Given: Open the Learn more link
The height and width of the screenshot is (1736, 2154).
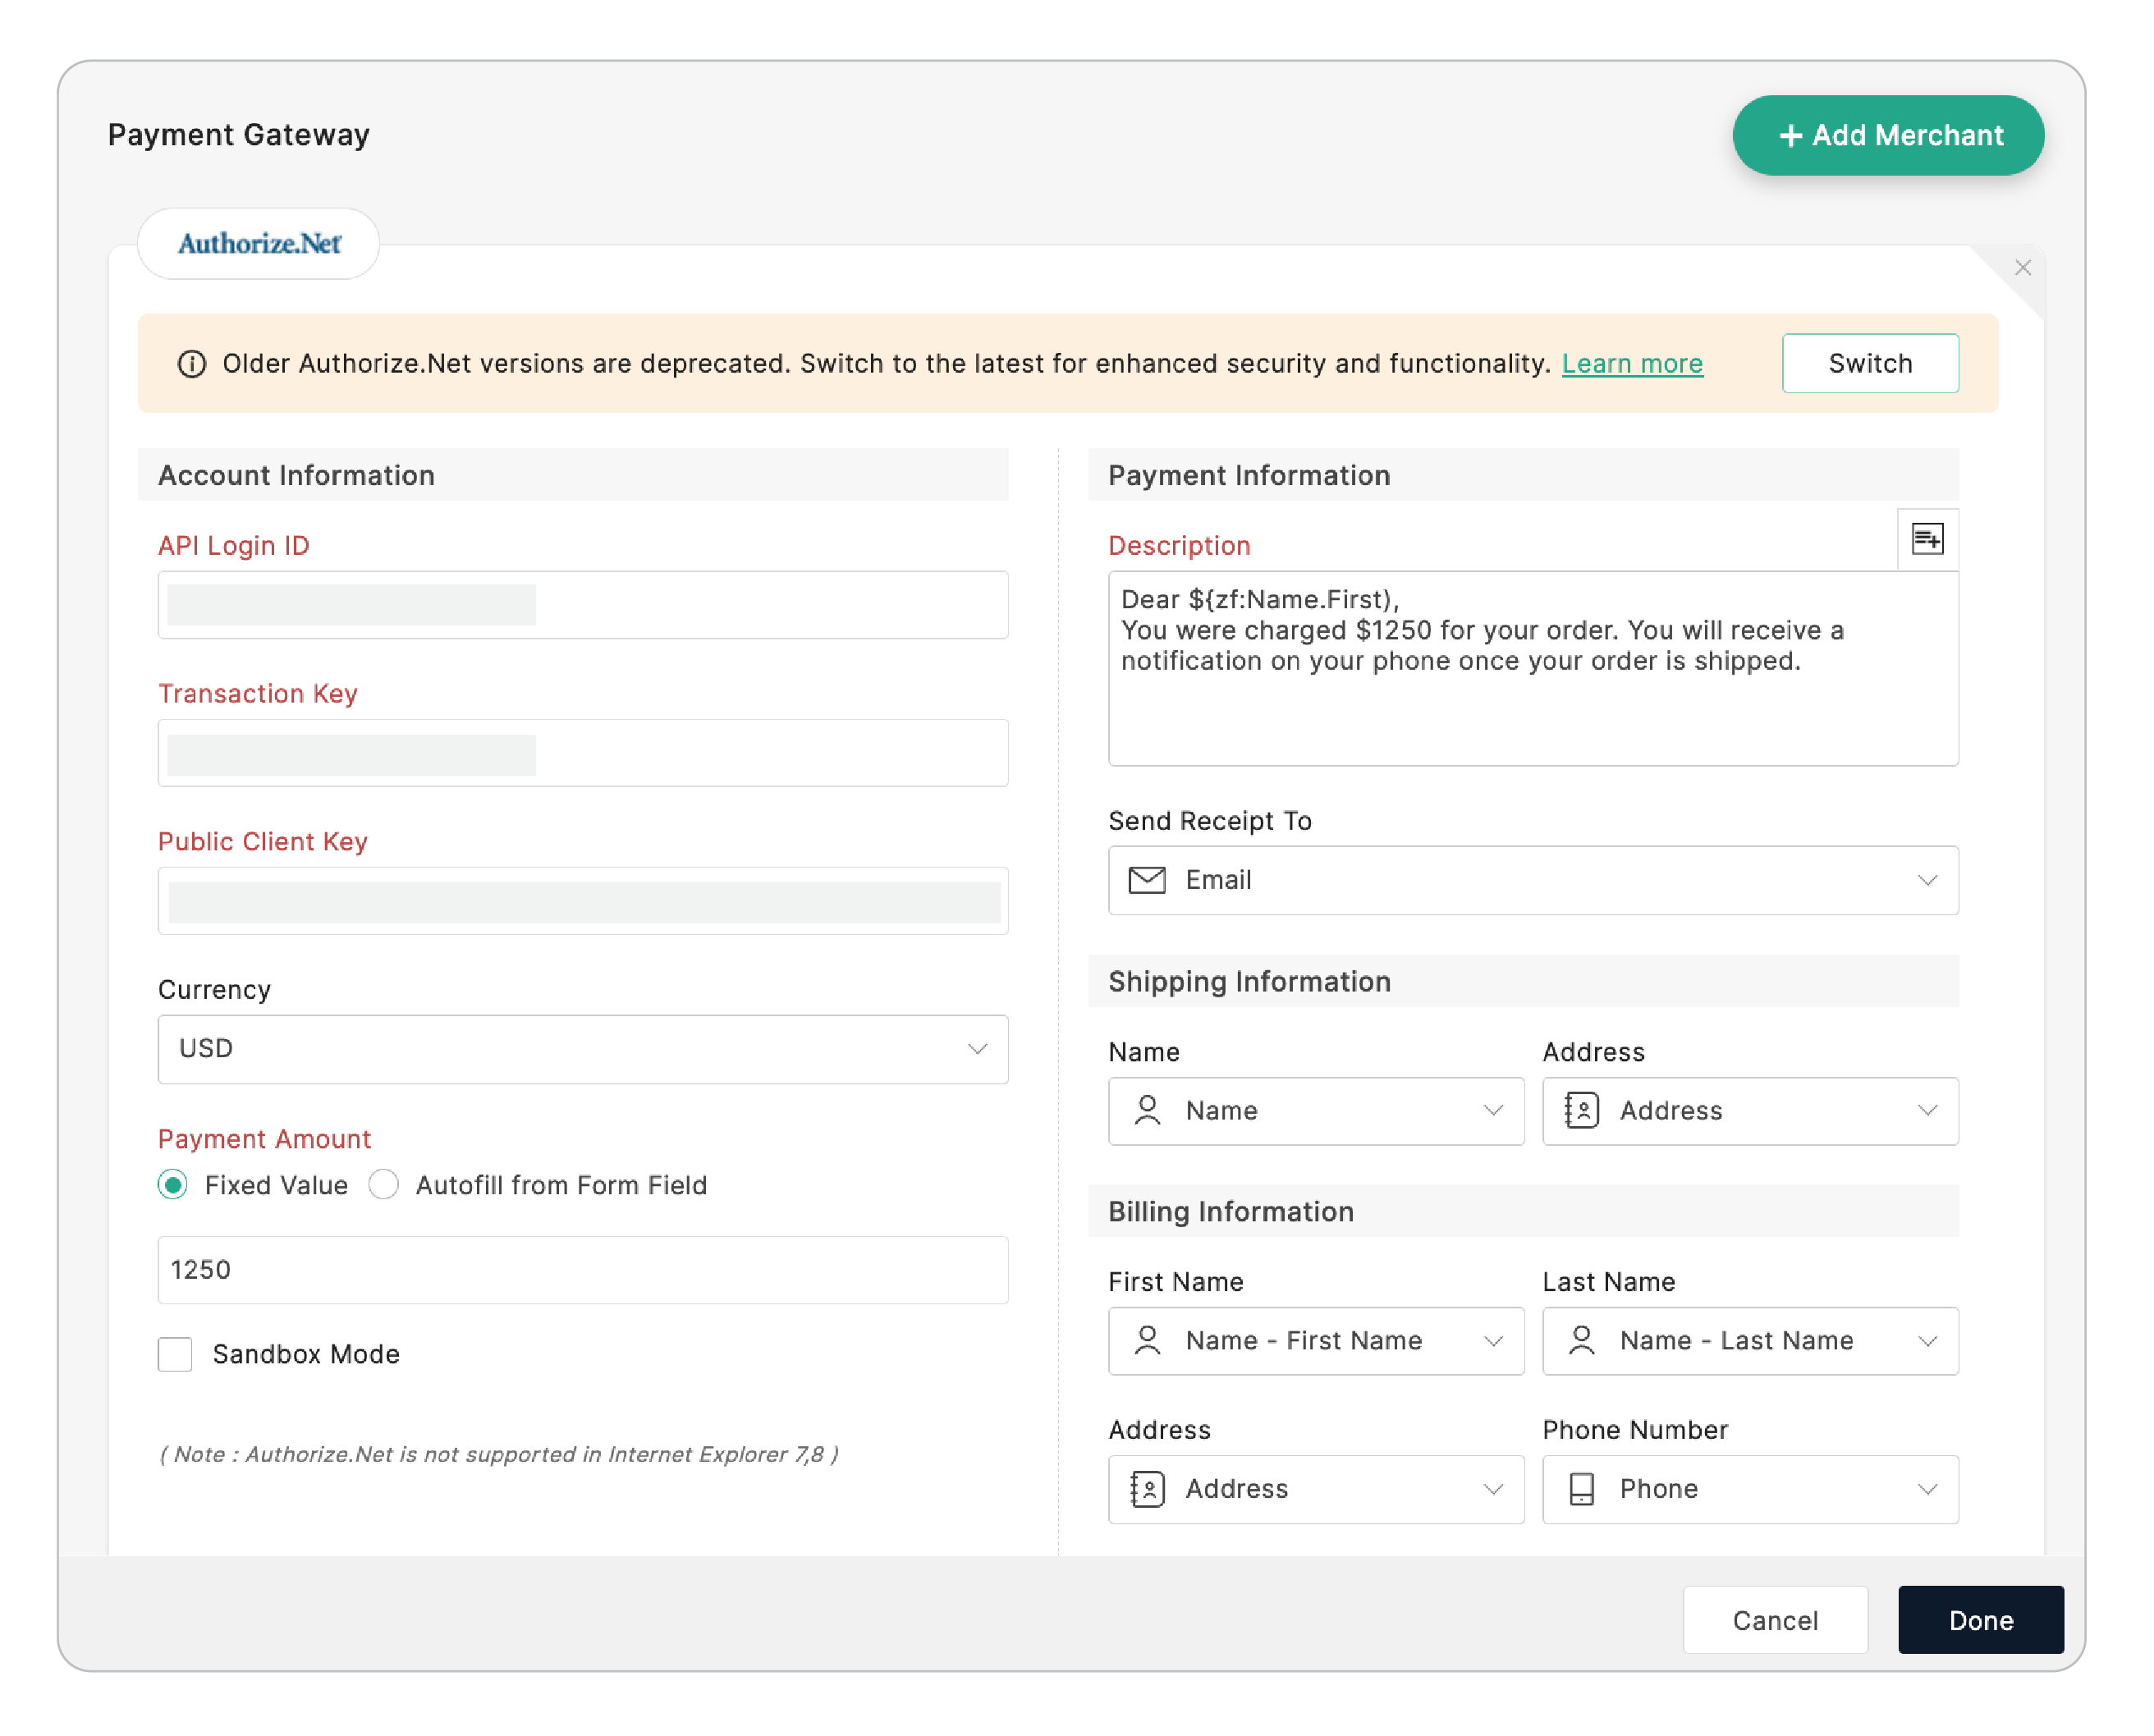Looking at the screenshot, I should click(1631, 364).
